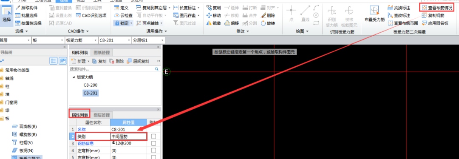
Task: Click the search magnifier in component search
Action: pos(156,69)
